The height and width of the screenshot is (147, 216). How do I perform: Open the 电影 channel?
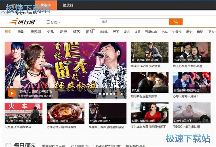point(21,32)
